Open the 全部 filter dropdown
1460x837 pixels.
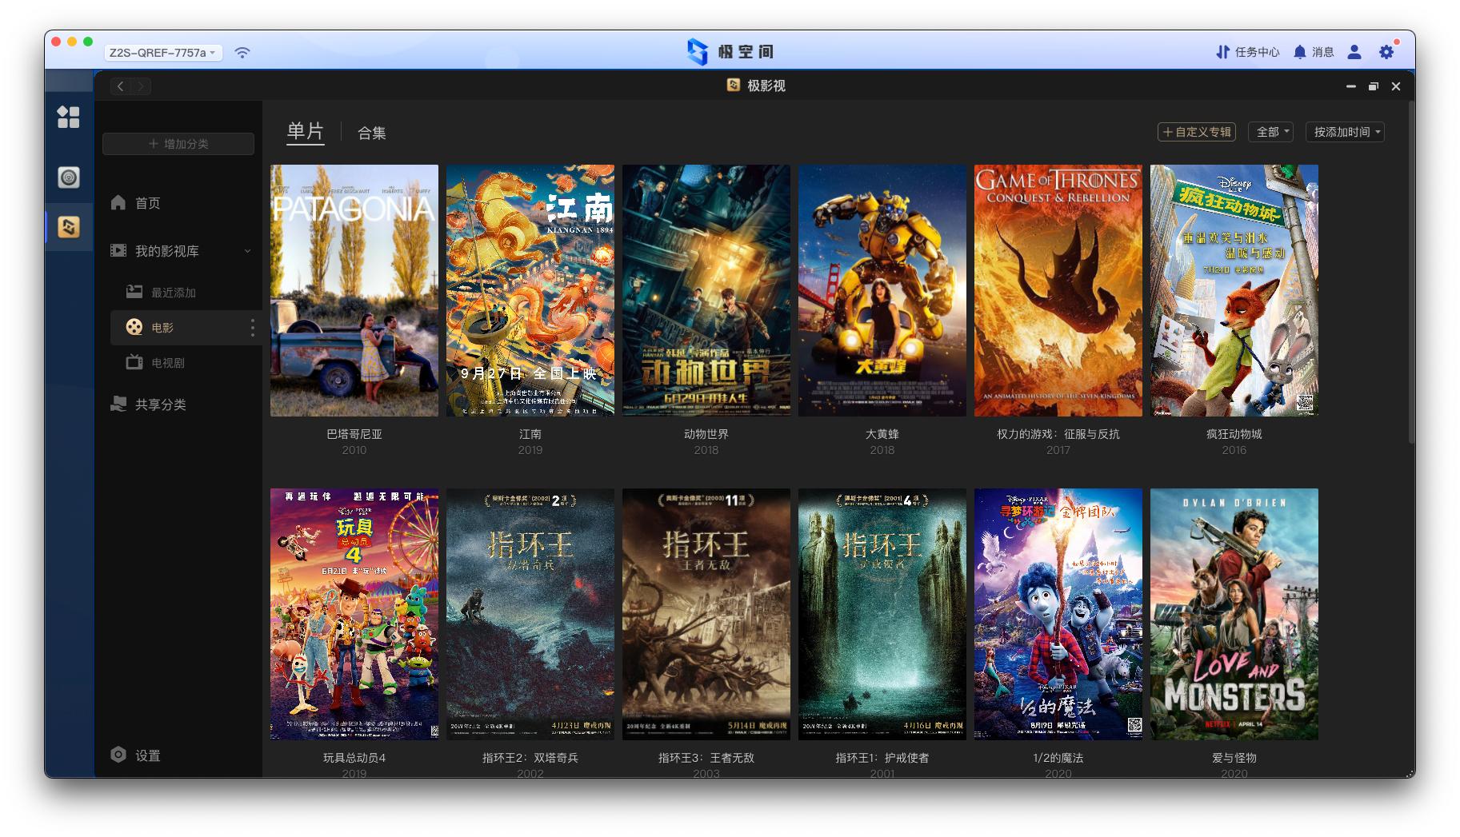1271,132
